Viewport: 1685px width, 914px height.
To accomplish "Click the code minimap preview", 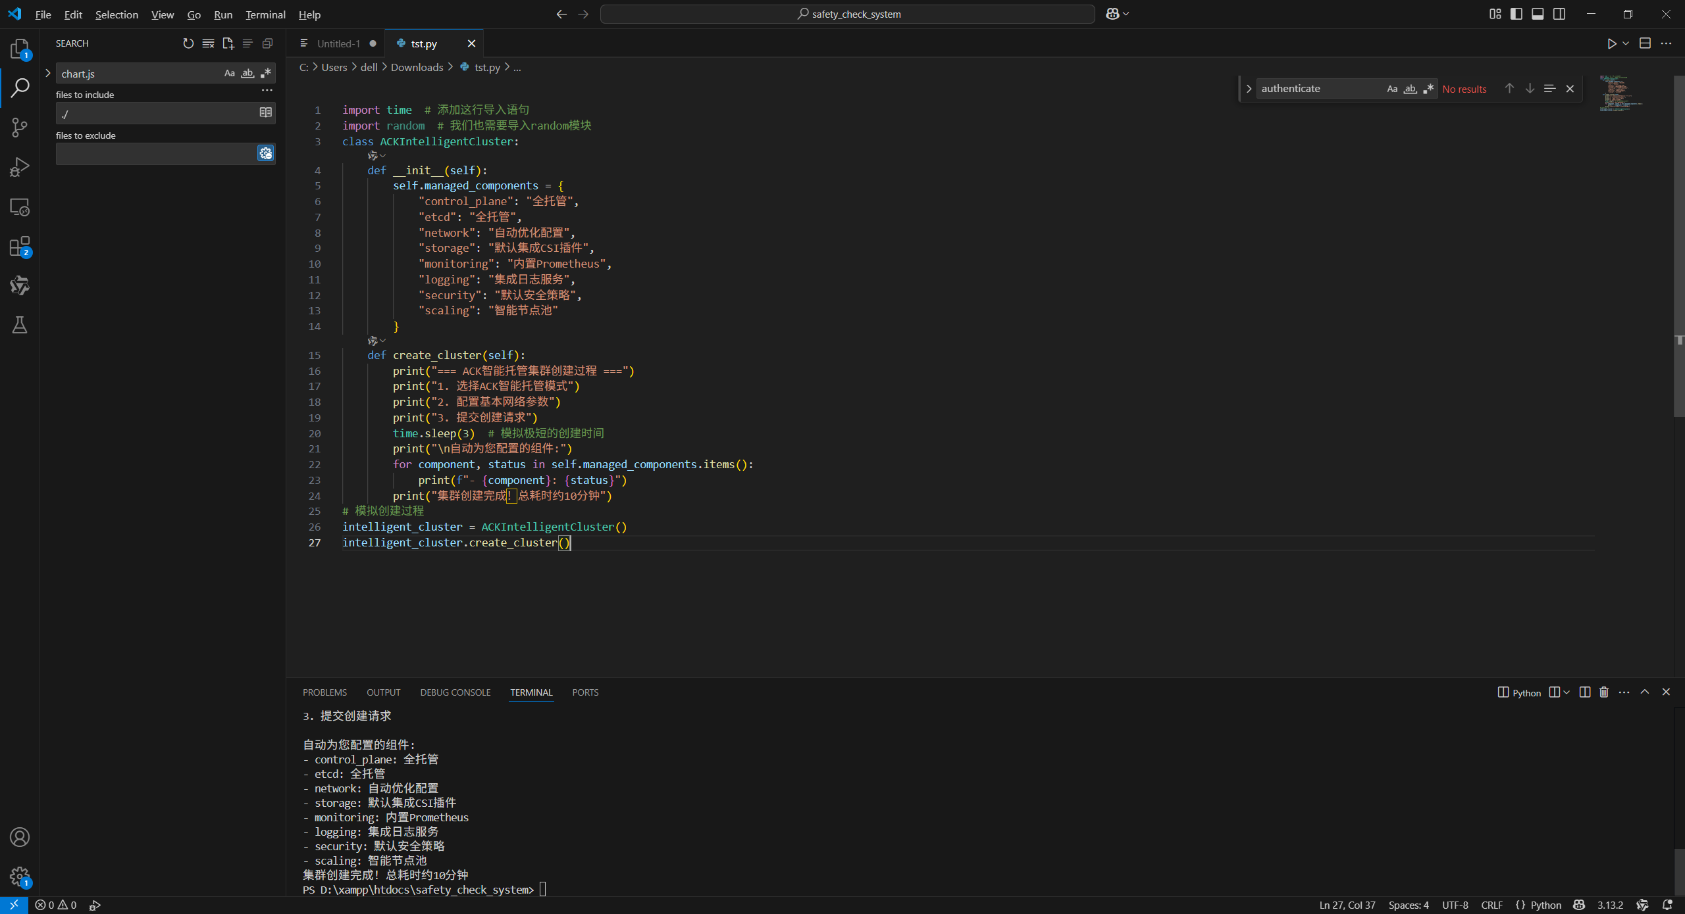I will 1620,93.
